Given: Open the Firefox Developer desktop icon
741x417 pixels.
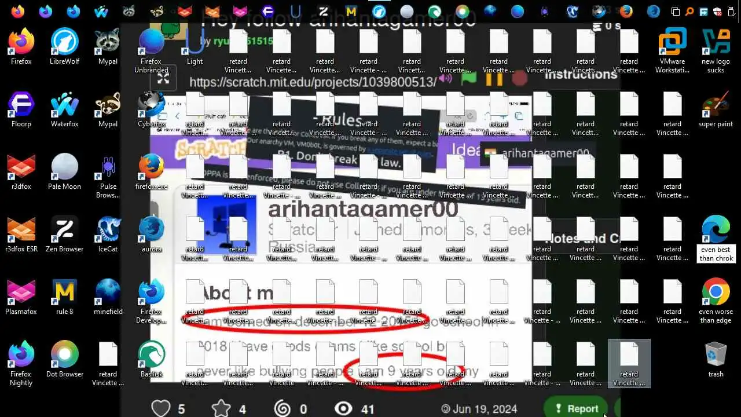Looking at the screenshot, I should coord(151,300).
